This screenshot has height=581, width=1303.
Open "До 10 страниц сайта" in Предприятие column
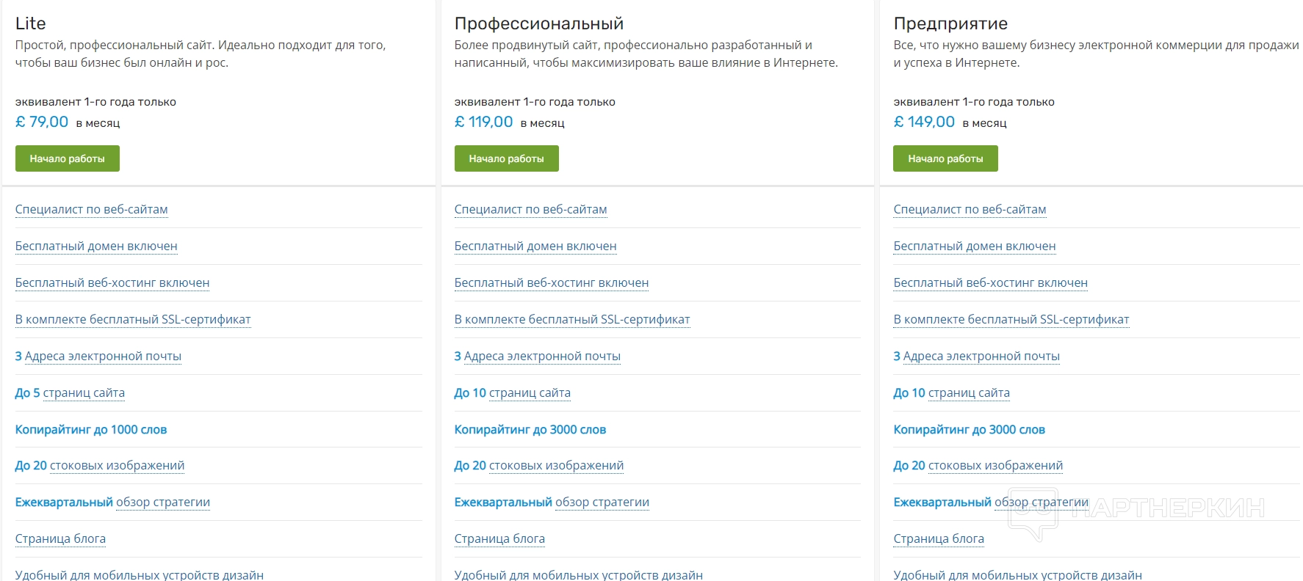(x=951, y=392)
